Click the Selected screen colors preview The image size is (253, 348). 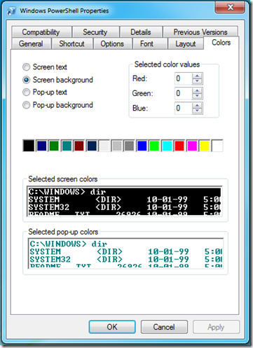point(125,201)
